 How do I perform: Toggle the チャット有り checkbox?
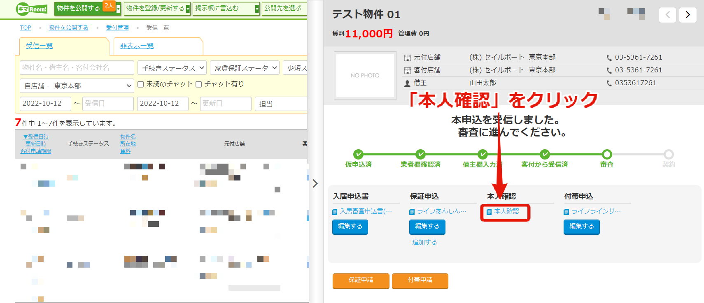click(198, 84)
